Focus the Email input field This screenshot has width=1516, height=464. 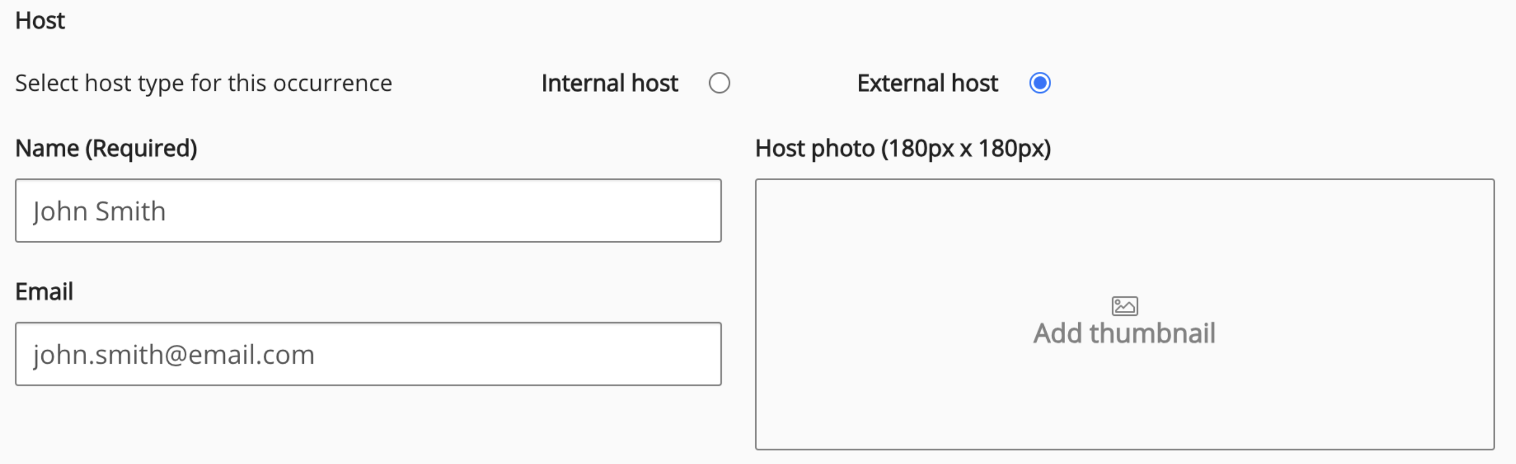coord(368,354)
